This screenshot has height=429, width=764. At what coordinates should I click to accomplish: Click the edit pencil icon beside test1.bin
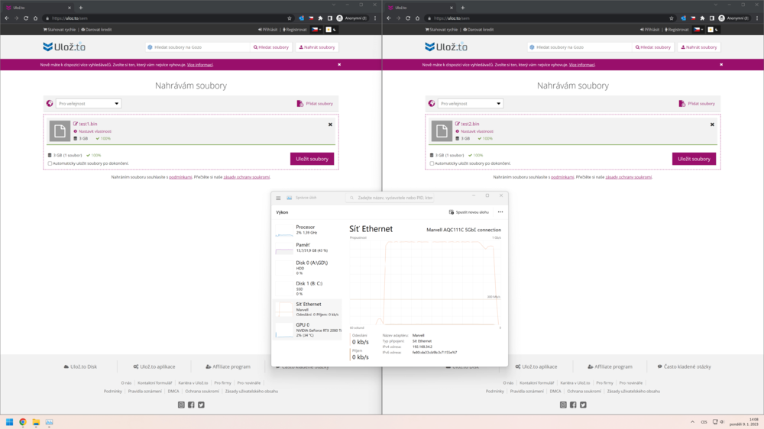pos(76,124)
